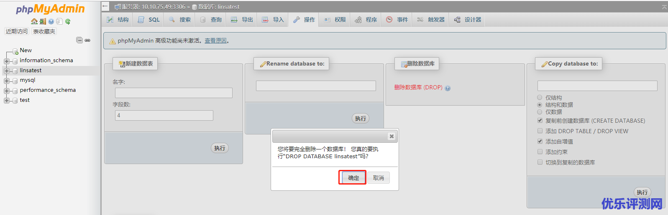Open the 导入 tab
The width and height of the screenshot is (668, 215).
coord(273,20)
